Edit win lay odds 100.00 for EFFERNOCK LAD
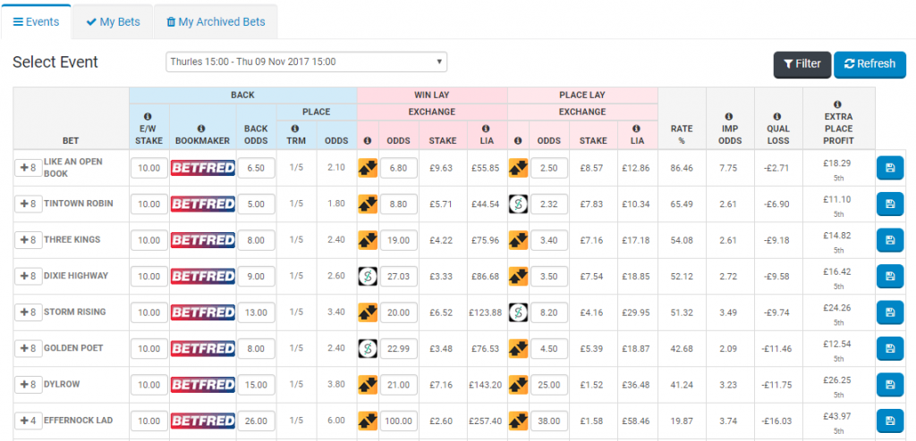Image resolution: width=916 pixels, height=441 pixels. pos(398,421)
